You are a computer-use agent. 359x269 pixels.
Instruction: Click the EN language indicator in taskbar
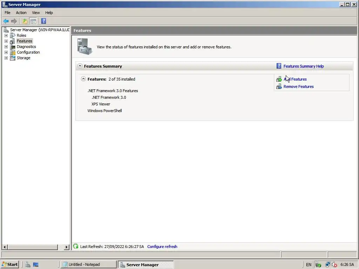[x=309, y=265]
